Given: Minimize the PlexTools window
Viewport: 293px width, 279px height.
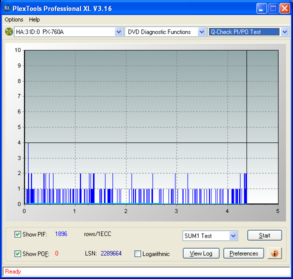Looking at the screenshot, I should [x=261, y=8].
